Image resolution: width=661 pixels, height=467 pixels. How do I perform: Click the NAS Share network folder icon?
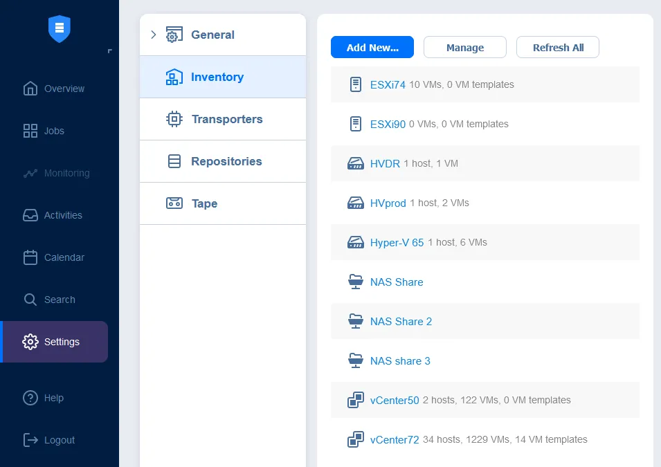click(355, 282)
